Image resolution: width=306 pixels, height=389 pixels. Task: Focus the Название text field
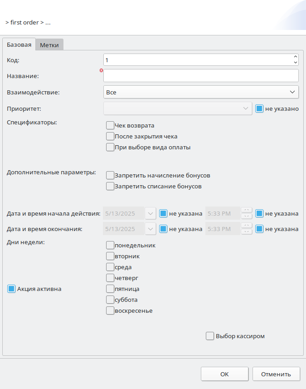201,75
